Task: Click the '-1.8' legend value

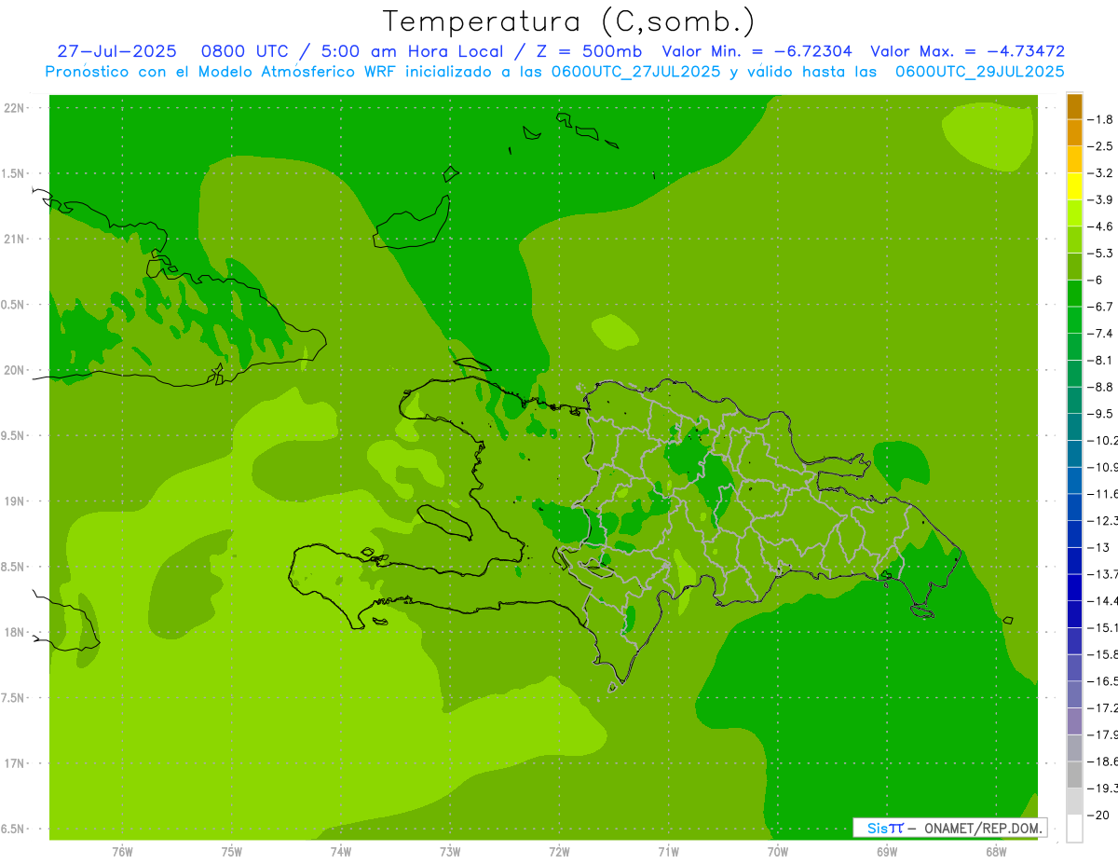Action: [1100, 119]
